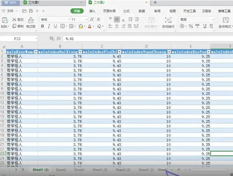Click the new tab plus icon

155,3
